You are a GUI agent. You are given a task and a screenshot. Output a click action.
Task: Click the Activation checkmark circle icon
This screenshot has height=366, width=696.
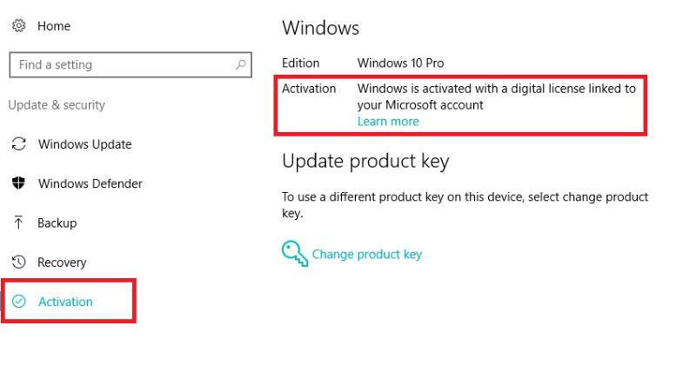(x=18, y=301)
